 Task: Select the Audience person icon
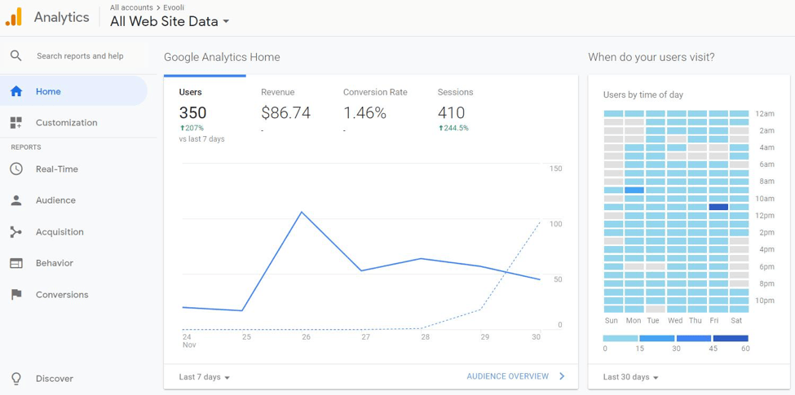click(x=16, y=200)
